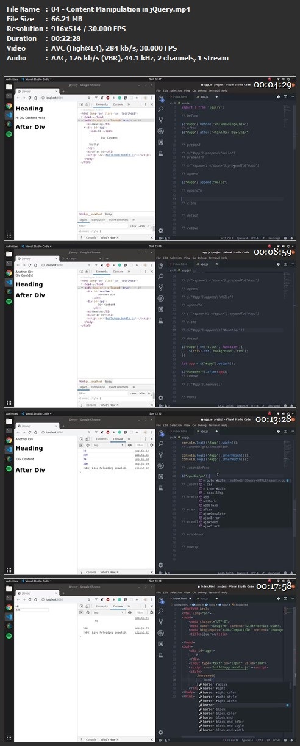Open console context 'top' dropdown, 00:13:28 frame

point(108,445)
